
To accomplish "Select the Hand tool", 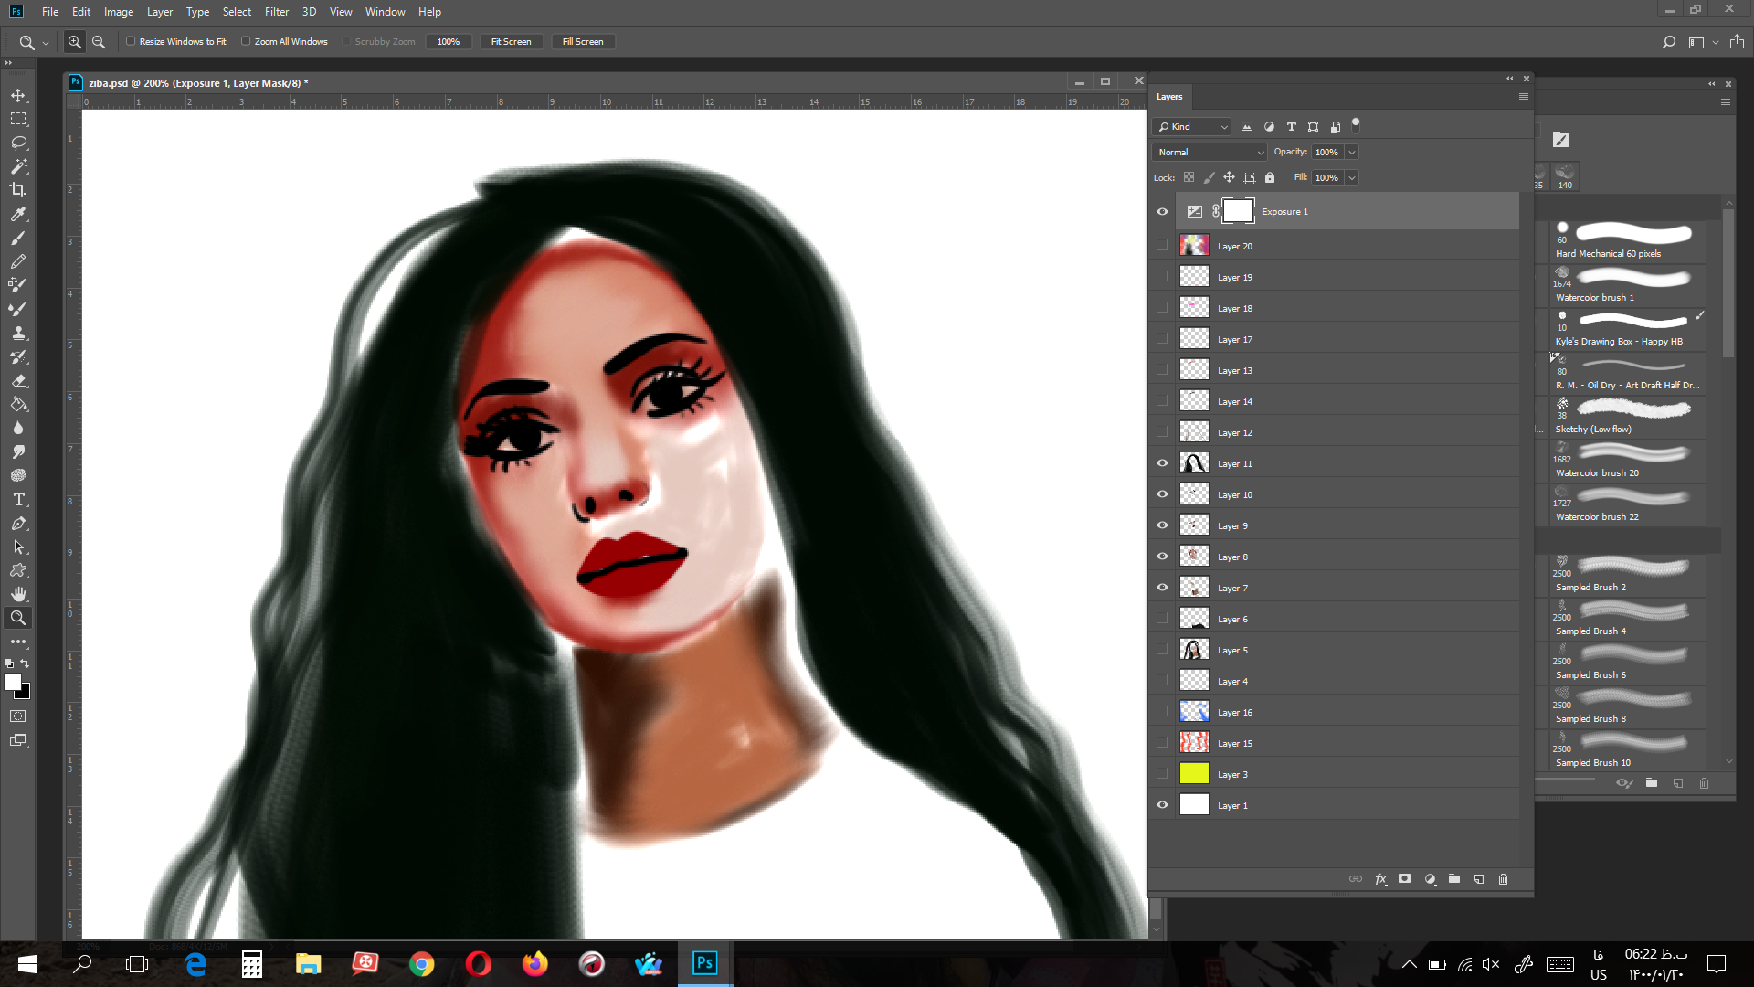I will pyautogui.click(x=18, y=594).
